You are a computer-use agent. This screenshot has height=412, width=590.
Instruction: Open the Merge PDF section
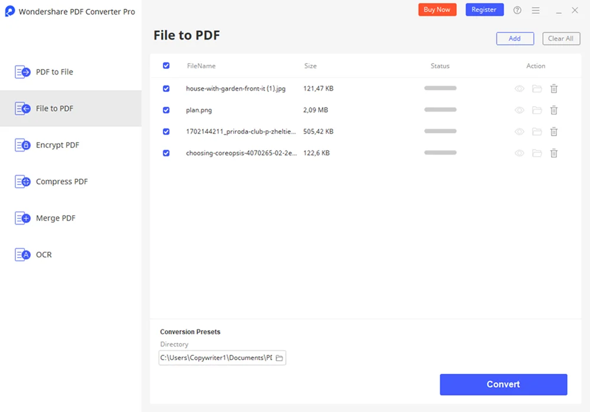tap(55, 218)
